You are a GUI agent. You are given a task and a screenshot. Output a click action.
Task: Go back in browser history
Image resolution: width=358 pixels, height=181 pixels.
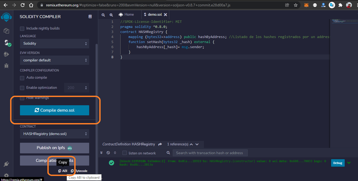click(x=6, y=5)
